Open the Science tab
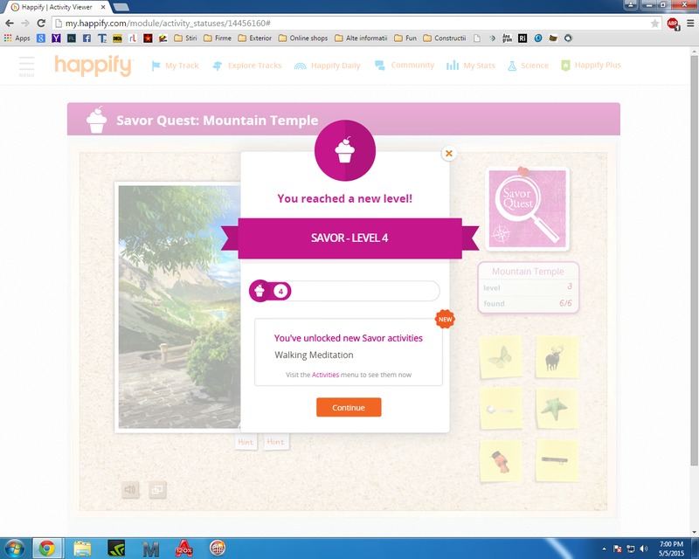 tap(528, 66)
